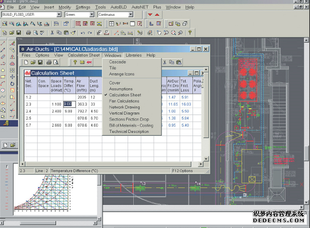This screenshot has height=228, width=310.
Task: Choose Tile from the Windows menu
Action: (x=112, y=68)
